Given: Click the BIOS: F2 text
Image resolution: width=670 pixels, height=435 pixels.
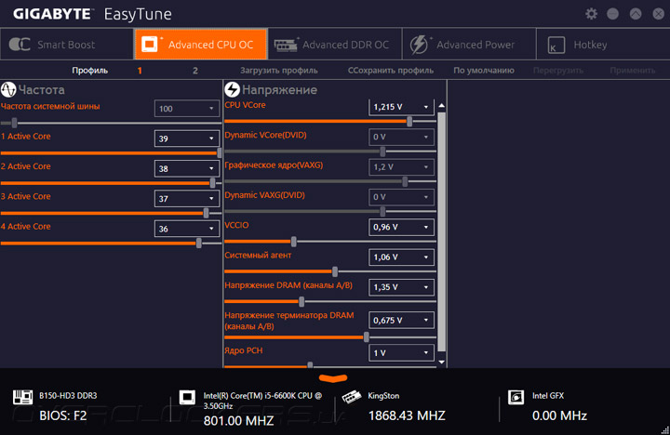Looking at the screenshot, I should pyautogui.click(x=63, y=415).
